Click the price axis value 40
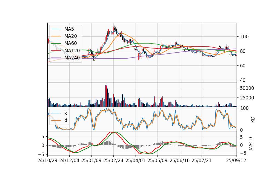The height and width of the screenshot is (189, 263). 243,80
